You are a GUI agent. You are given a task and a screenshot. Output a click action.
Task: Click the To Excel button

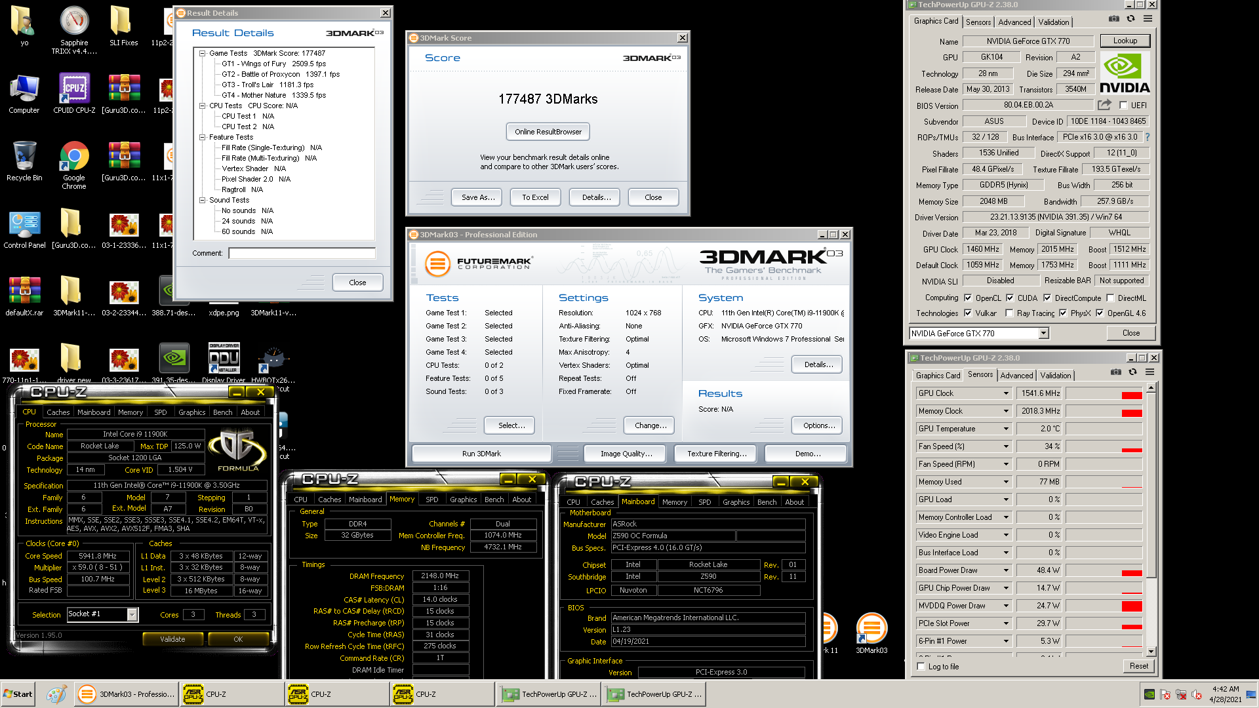tap(535, 197)
